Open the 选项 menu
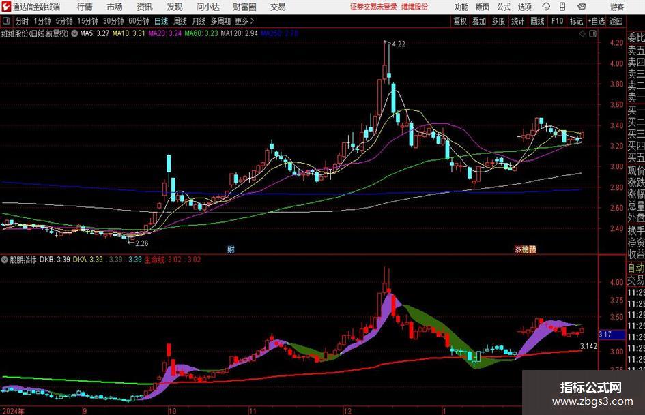Image resolution: width=645 pixels, height=415 pixels. 524,7
